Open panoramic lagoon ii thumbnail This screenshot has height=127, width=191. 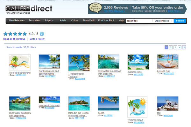(x=49, y=100)
